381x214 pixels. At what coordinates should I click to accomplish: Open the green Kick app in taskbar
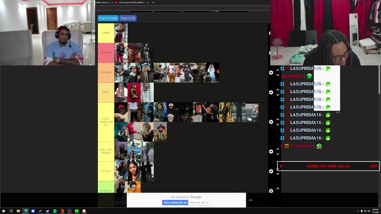[77, 211]
